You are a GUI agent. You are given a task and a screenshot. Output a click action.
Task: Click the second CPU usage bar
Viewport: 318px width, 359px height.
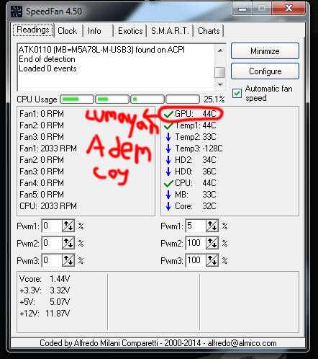[x=112, y=99]
